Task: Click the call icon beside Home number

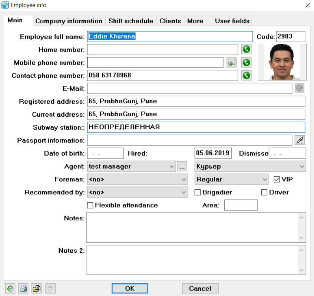Action: [x=246, y=49]
